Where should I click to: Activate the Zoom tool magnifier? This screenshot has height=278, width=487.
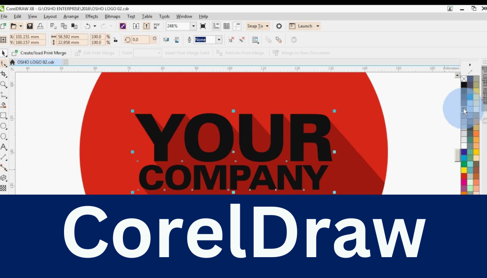[4, 84]
